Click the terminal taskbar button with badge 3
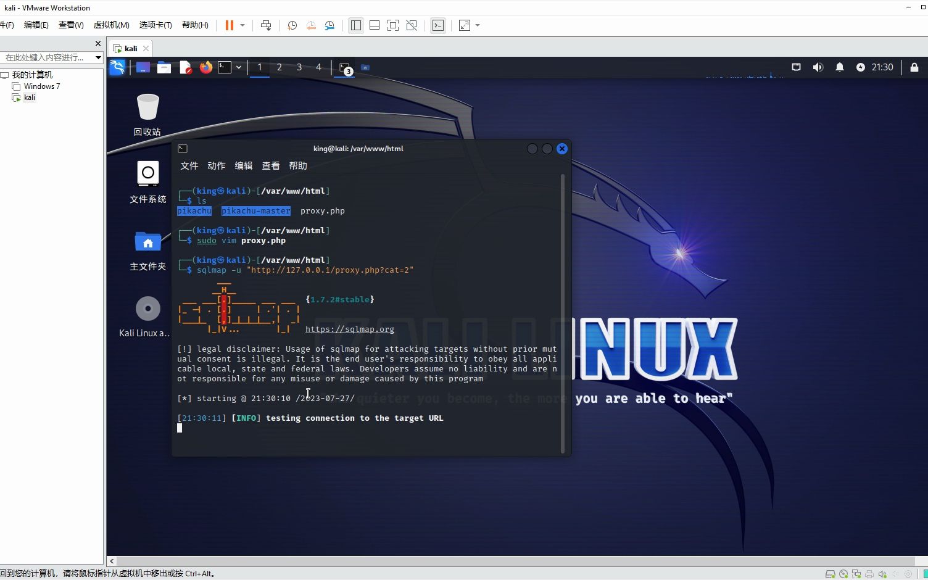 click(x=345, y=68)
